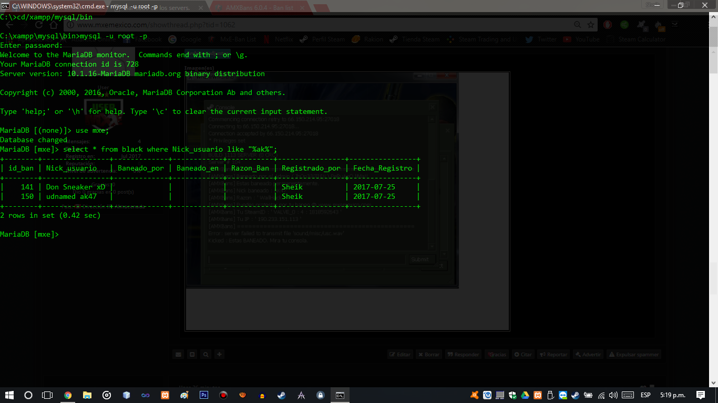The width and height of the screenshot is (718, 403).
Task: Open the red record-circle taskbar app
Action: coord(223,395)
